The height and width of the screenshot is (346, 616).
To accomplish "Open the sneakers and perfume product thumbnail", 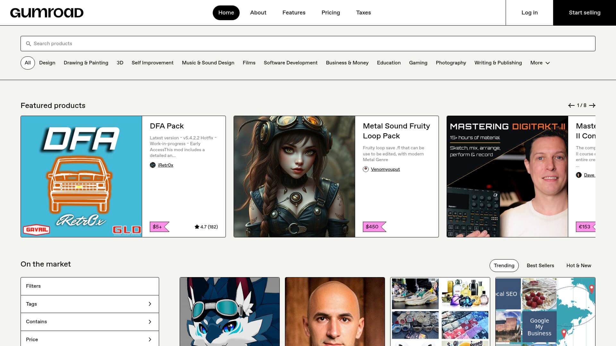I will pos(440,312).
